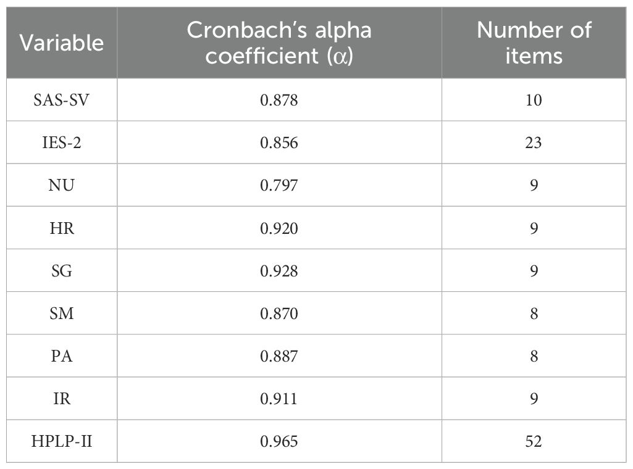
Task: Click the Cronbach's alpha coefficient header
Action: pyautogui.click(x=279, y=43)
